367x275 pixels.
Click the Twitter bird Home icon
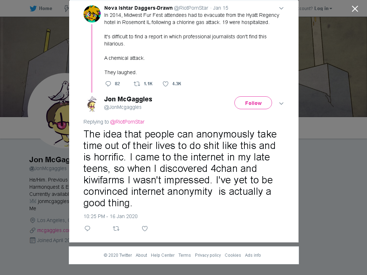33,9
